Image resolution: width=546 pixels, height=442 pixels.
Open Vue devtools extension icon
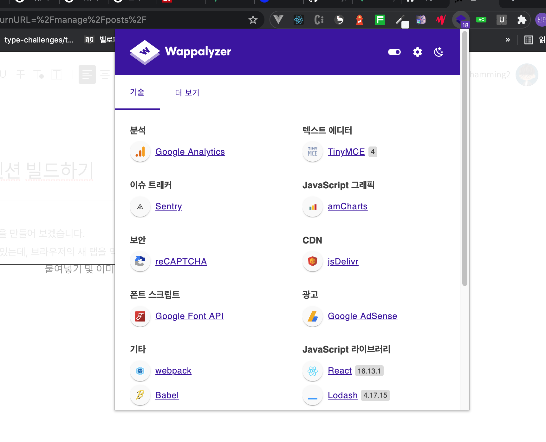point(278,20)
